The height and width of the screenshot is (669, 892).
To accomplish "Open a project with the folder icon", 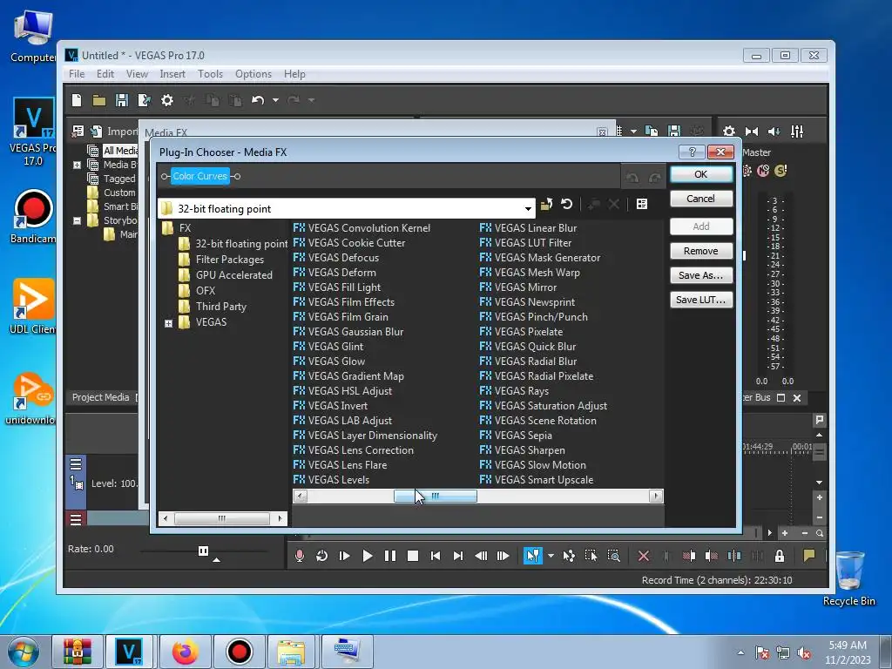I will pos(99,101).
